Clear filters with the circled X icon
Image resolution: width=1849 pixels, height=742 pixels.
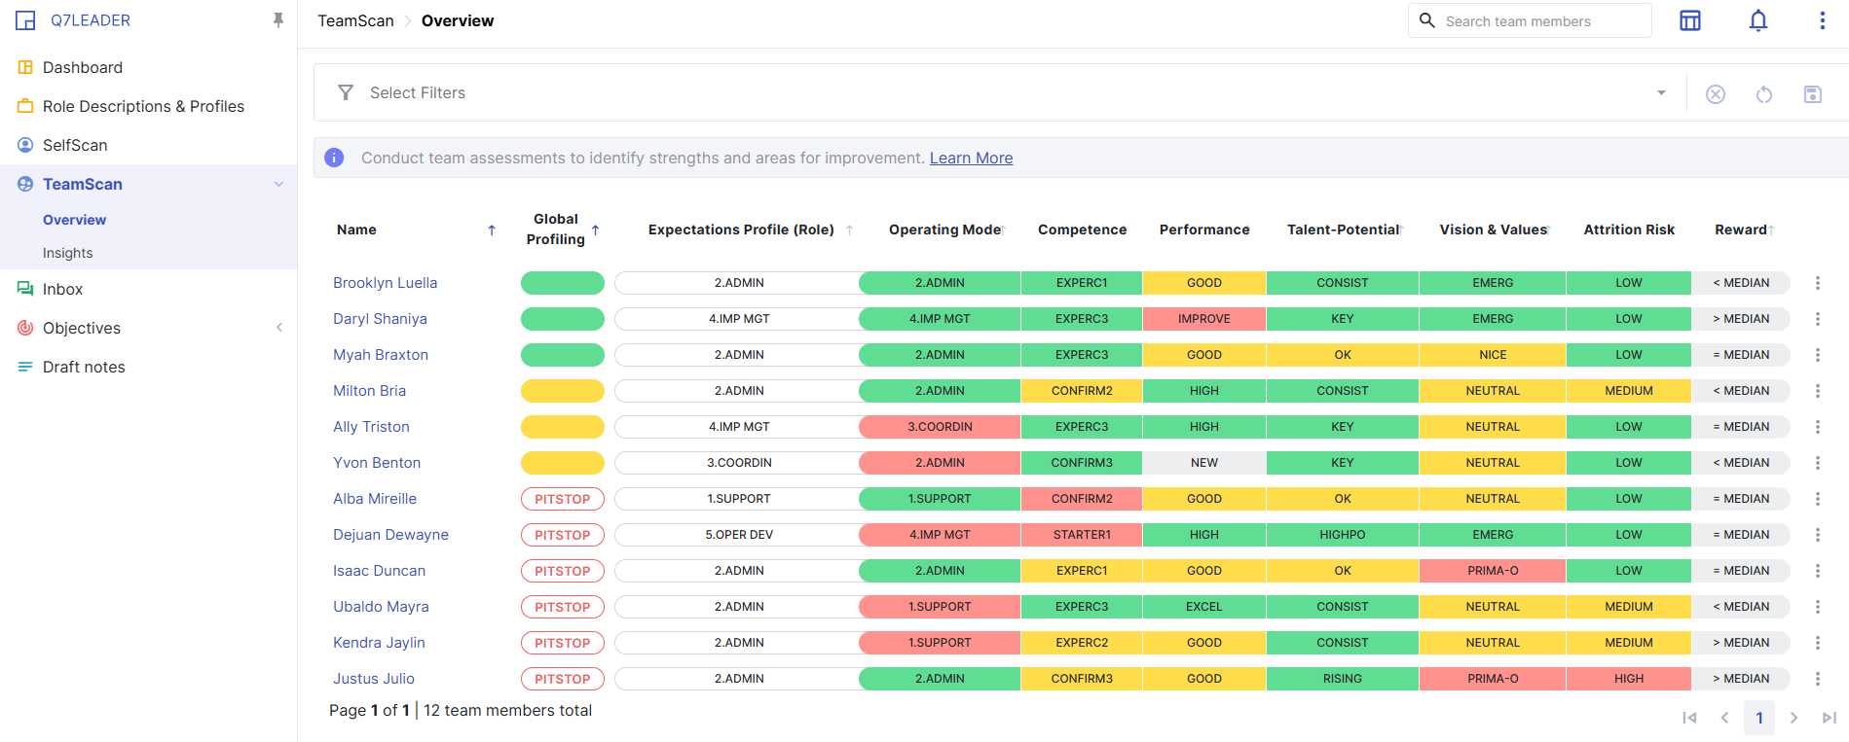click(1716, 94)
